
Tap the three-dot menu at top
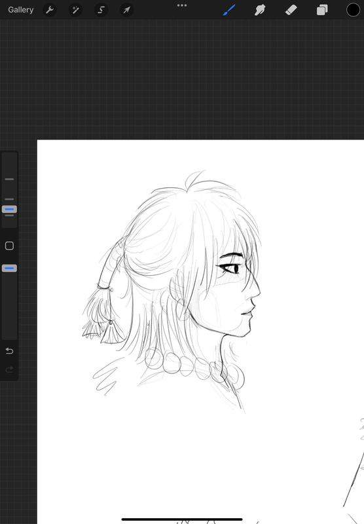point(182,5)
